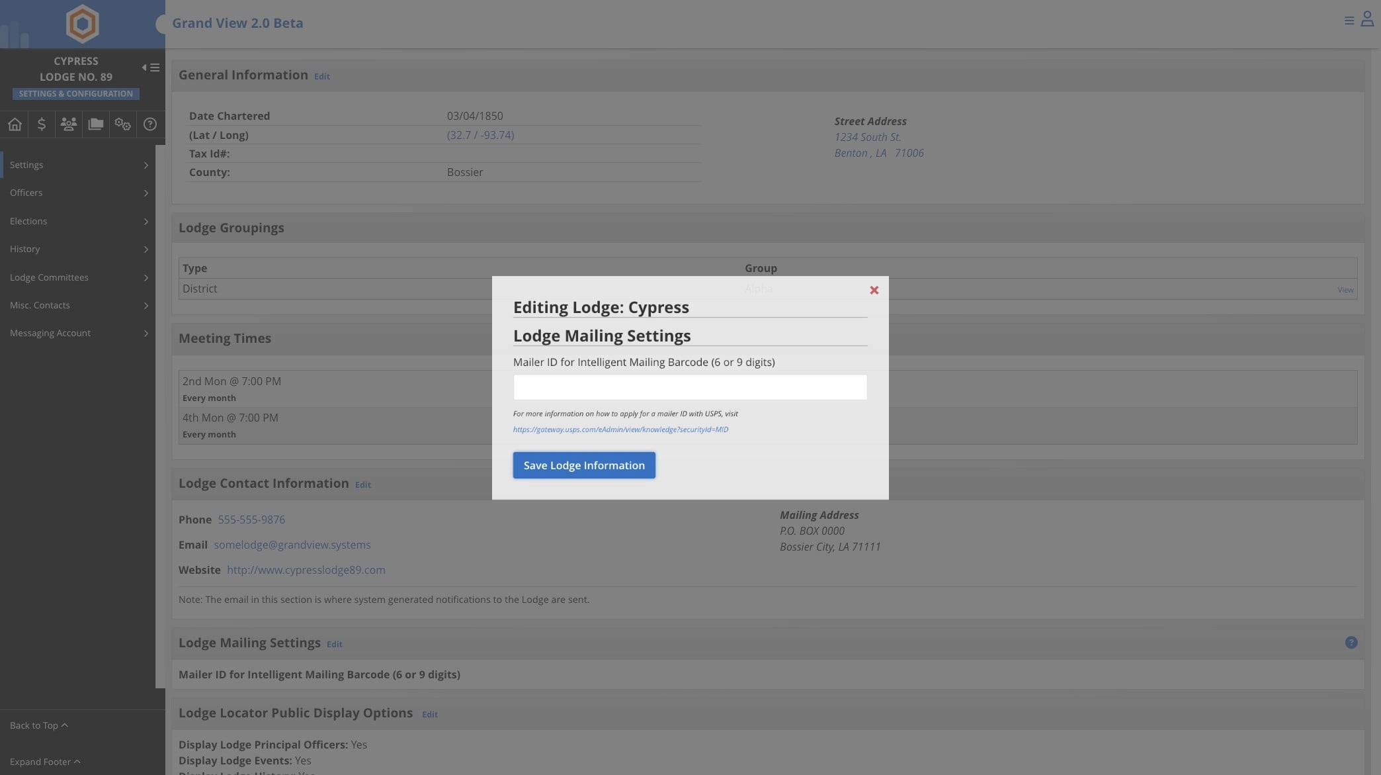Click the P.O. BOX 0000 mailing address
The width and height of the screenshot is (1381, 775).
pyautogui.click(x=812, y=531)
